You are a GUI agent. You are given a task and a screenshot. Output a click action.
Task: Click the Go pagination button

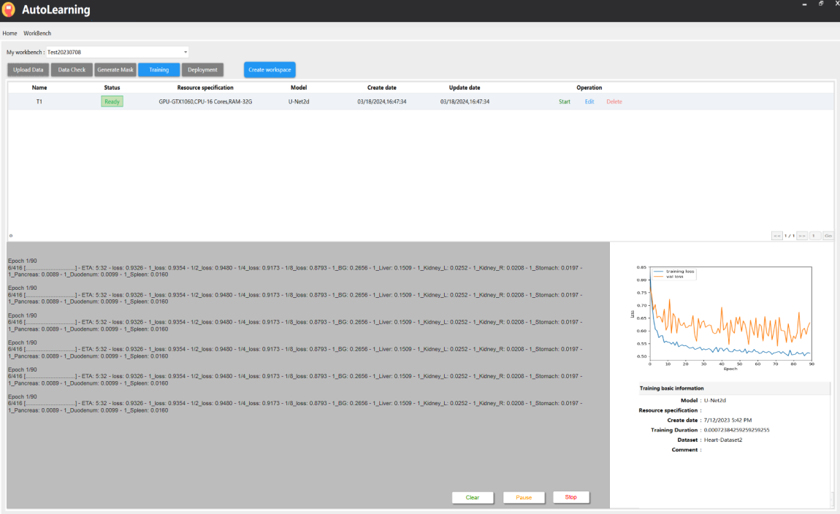[x=828, y=236]
